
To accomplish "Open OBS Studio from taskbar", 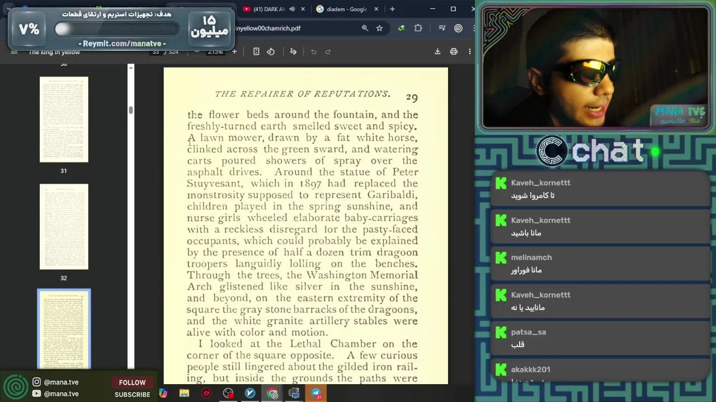I will (228, 394).
